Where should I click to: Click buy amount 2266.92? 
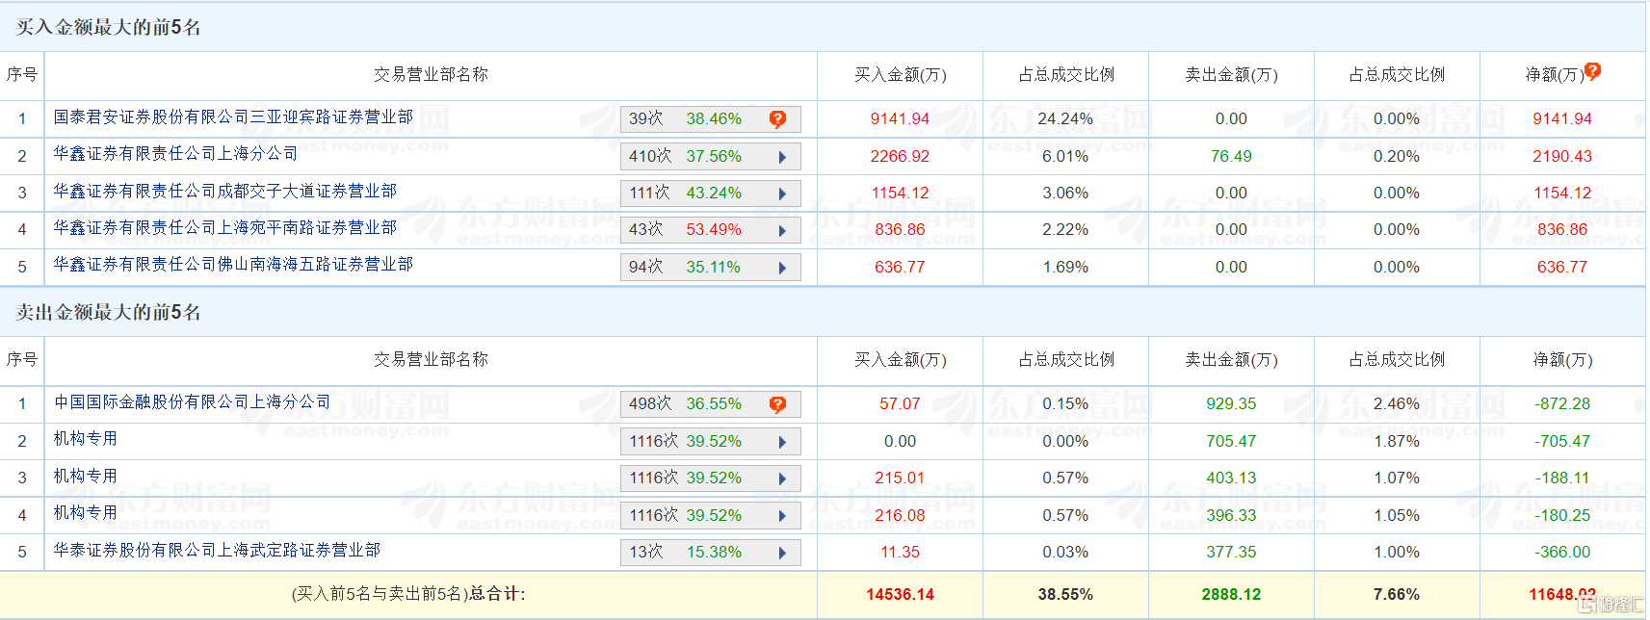pyautogui.click(x=900, y=156)
